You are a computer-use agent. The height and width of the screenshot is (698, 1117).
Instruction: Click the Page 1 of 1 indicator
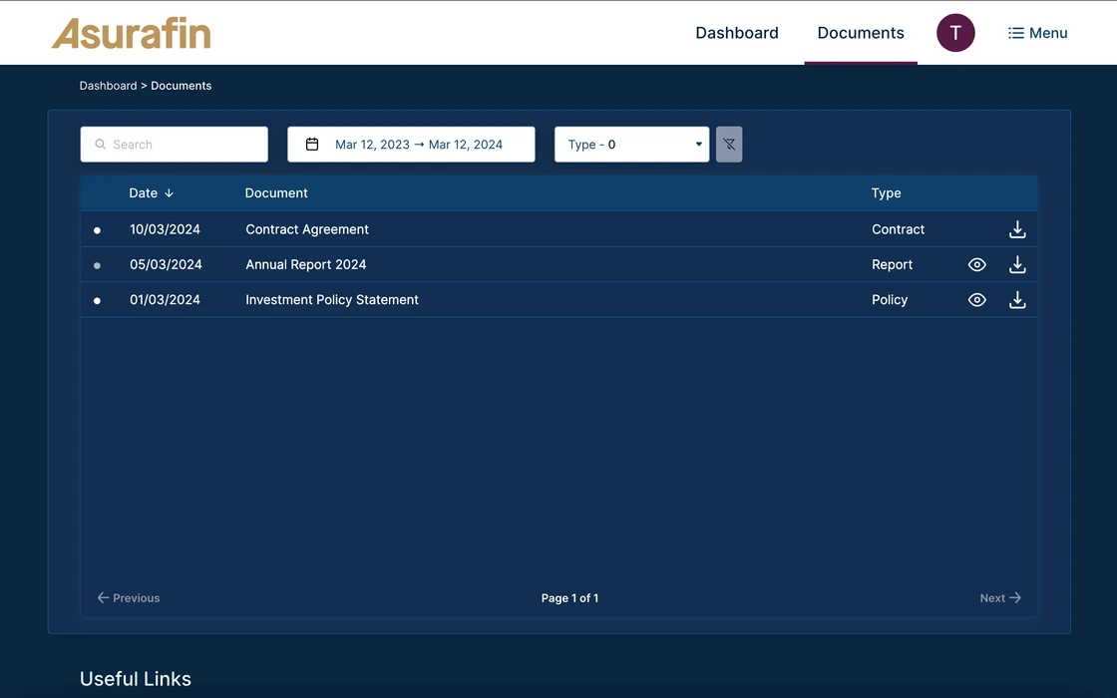point(569,598)
